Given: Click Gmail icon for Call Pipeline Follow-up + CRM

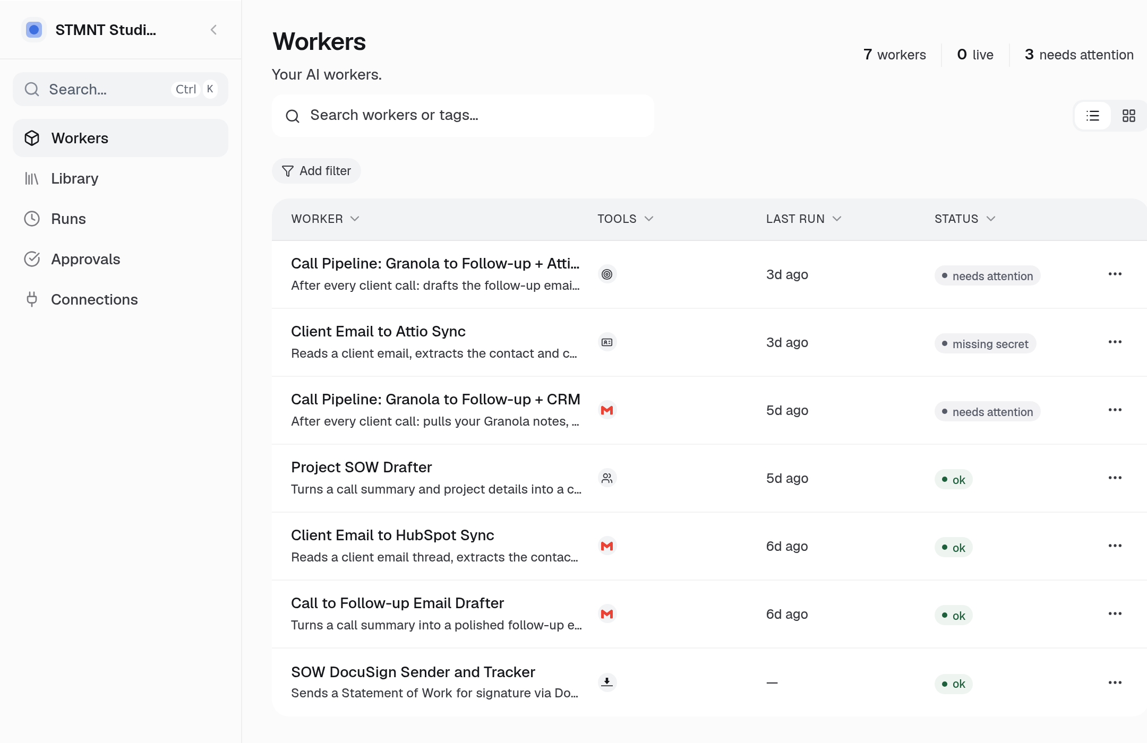Looking at the screenshot, I should (607, 410).
